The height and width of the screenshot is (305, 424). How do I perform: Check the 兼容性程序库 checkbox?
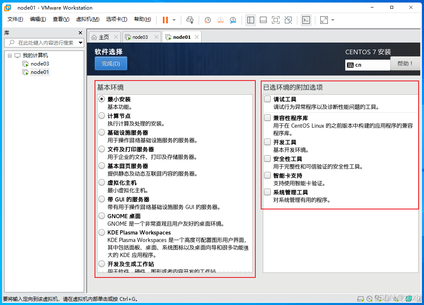pos(267,118)
